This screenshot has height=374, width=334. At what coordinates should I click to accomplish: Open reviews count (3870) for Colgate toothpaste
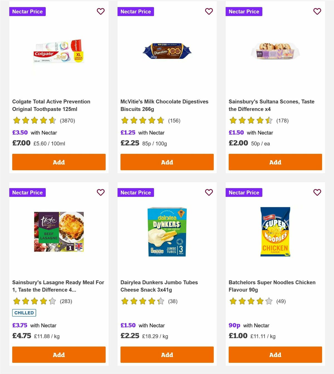coord(67,121)
